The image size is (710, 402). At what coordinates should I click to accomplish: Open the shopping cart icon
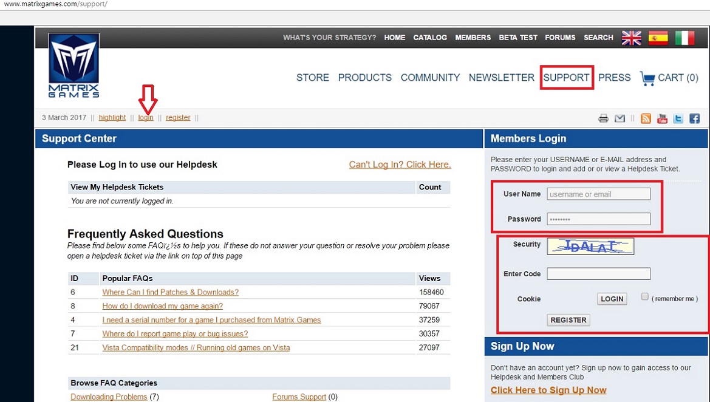pyautogui.click(x=647, y=78)
